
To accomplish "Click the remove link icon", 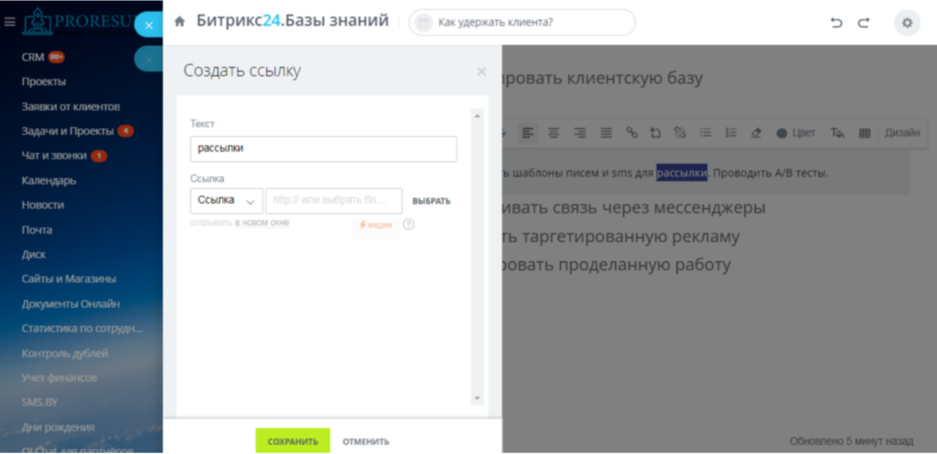I will coord(680,132).
